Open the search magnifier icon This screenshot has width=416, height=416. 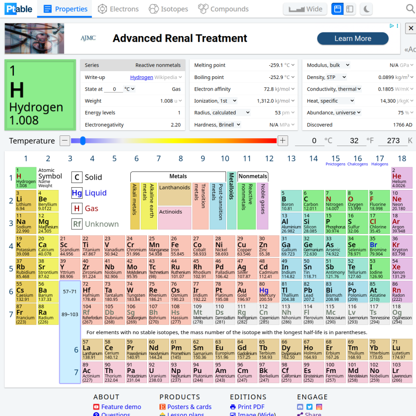[x=410, y=9]
